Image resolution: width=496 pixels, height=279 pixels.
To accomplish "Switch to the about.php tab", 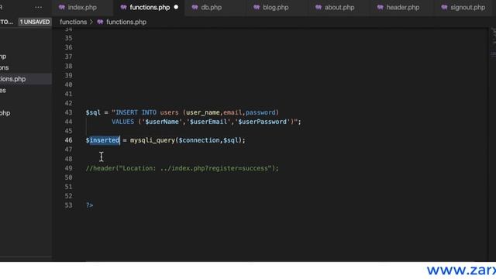I will [x=339, y=7].
